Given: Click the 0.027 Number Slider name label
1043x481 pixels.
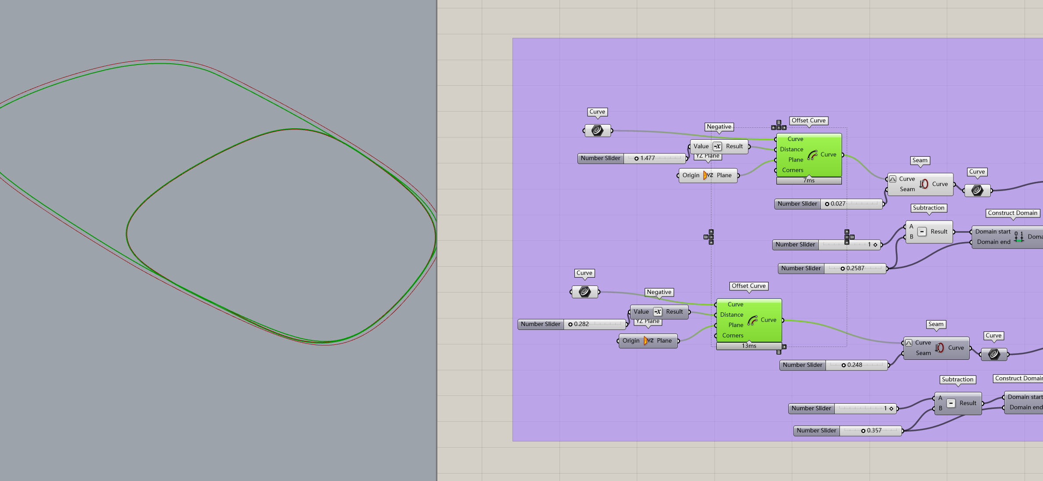Looking at the screenshot, I should [797, 204].
